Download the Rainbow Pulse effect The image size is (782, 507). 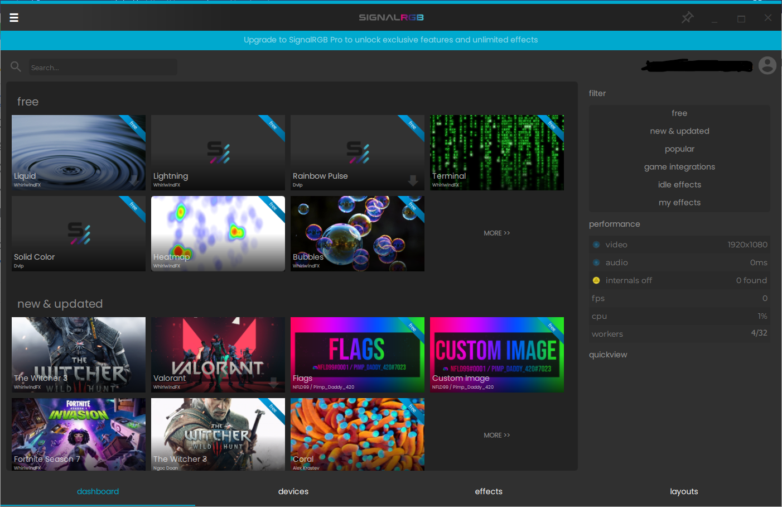click(413, 180)
